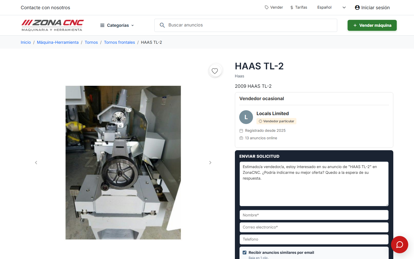The height and width of the screenshot is (259, 414).
Task: Open the HAAS TL-2 lathe photo
Action: click(123, 163)
